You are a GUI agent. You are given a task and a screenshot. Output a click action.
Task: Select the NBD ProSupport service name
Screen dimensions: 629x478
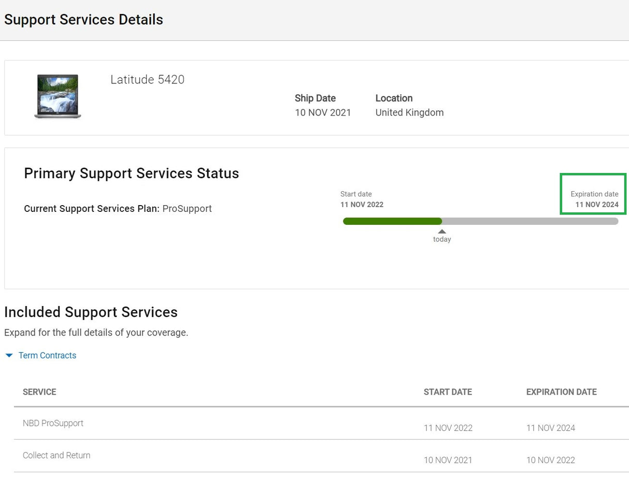click(53, 423)
